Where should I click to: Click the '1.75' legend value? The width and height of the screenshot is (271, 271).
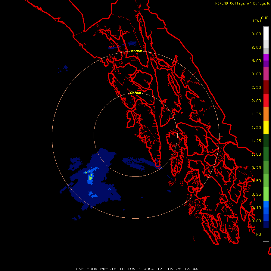(256, 114)
